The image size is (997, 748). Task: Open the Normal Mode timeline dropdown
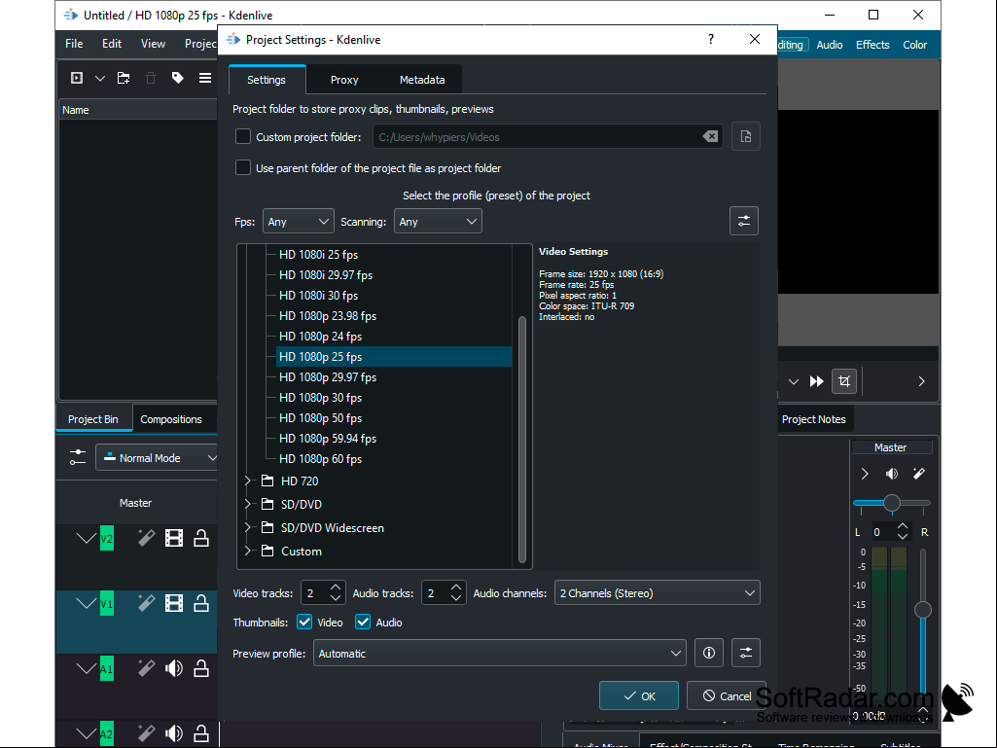point(158,457)
